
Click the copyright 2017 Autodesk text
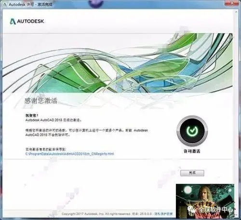(x=96, y=214)
